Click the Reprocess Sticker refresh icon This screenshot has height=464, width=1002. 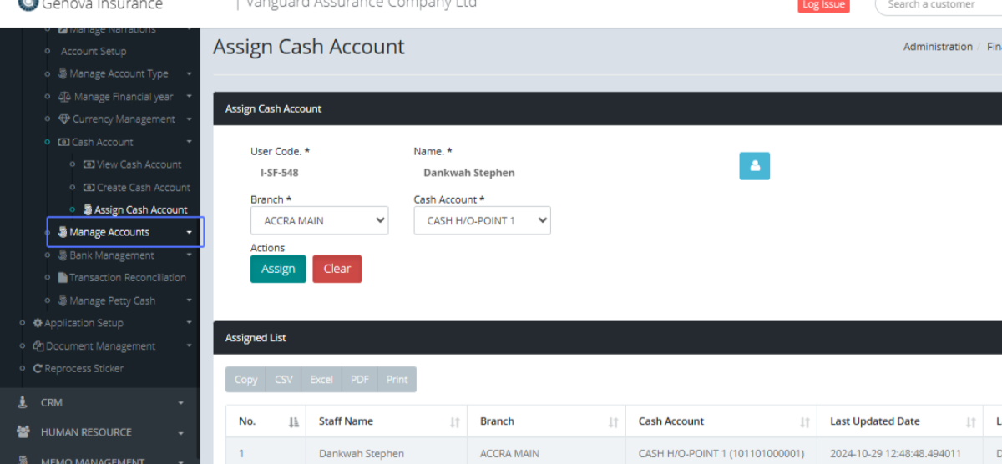(x=38, y=369)
